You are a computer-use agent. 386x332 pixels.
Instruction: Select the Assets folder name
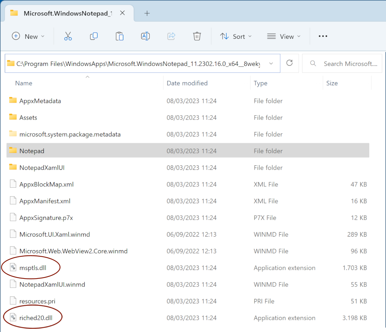[x=28, y=118]
